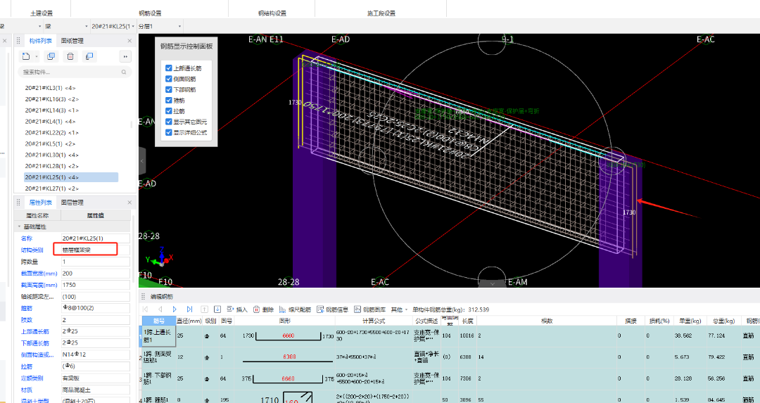This screenshot has width=760, height=403.
Task: Click 删除 in rebar editor toolbar
Action: tap(264, 309)
